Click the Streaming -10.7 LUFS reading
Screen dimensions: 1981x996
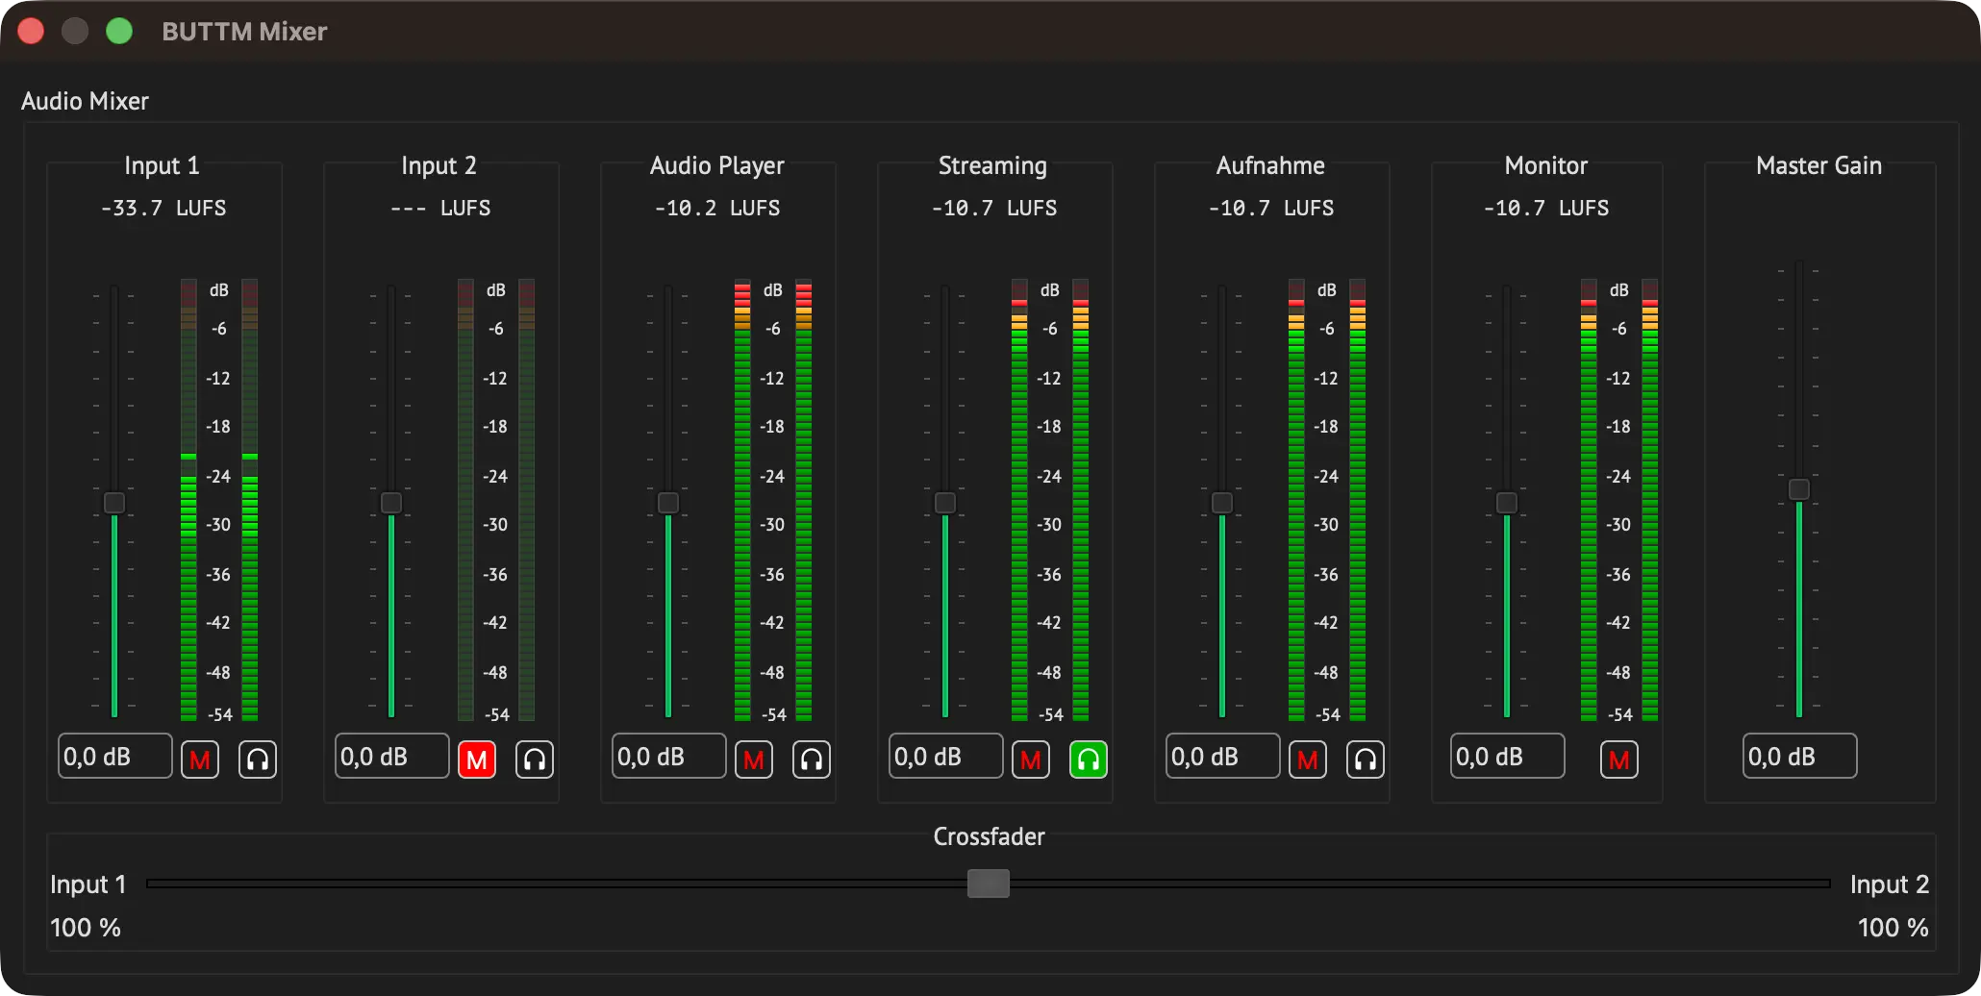pos(994,208)
